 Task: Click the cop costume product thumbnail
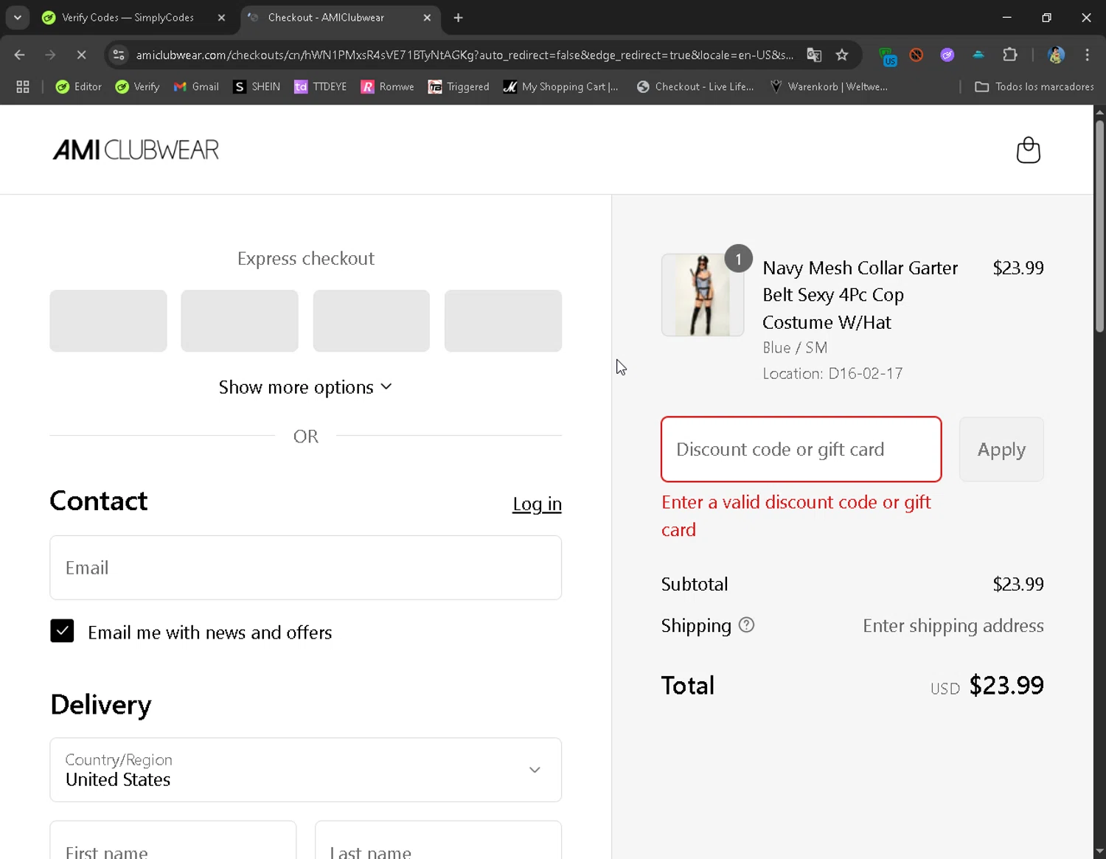pyautogui.click(x=703, y=295)
